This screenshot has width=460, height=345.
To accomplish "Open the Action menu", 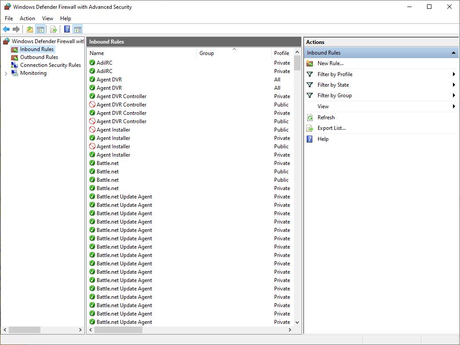I will coord(27,18).
